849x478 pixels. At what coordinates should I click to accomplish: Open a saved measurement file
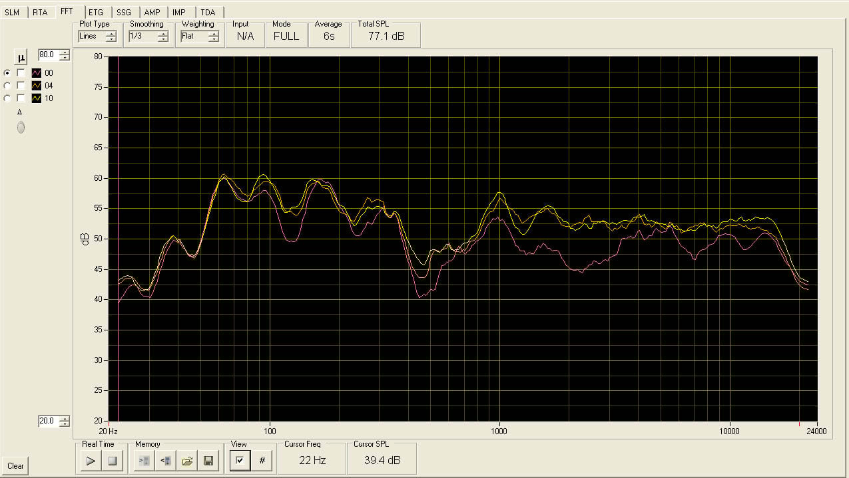pos(188,460)
